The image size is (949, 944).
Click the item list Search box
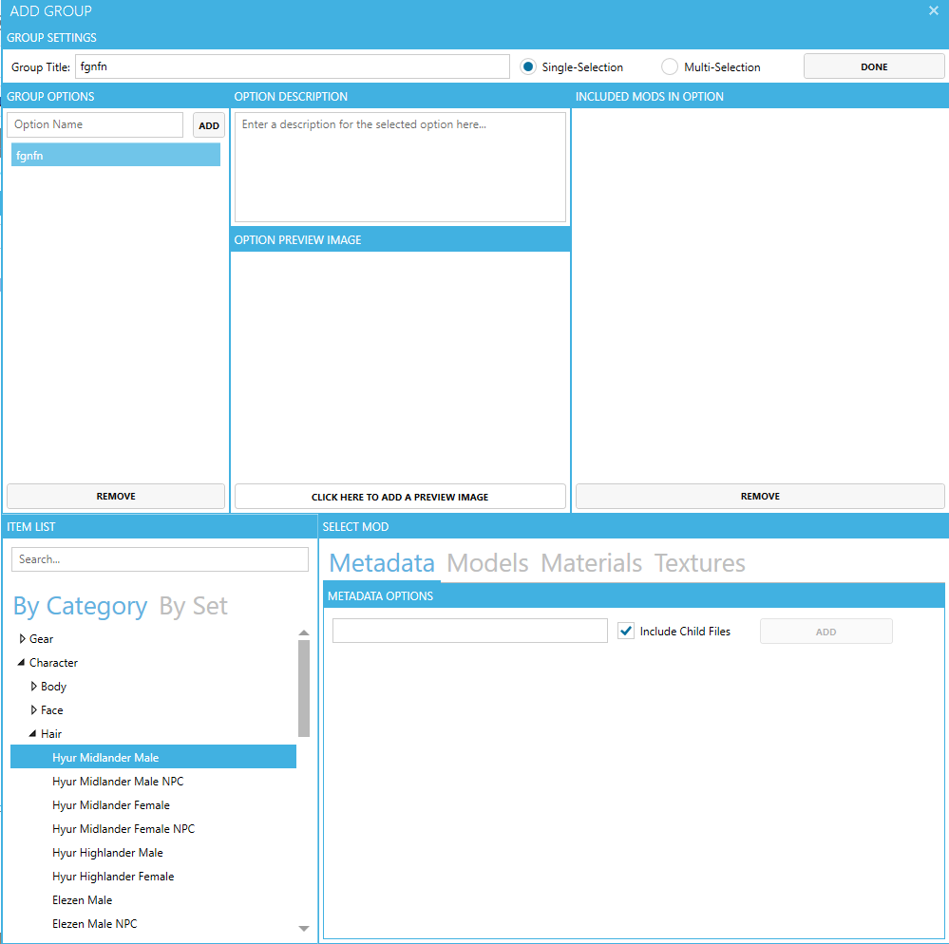pos(160,559)
